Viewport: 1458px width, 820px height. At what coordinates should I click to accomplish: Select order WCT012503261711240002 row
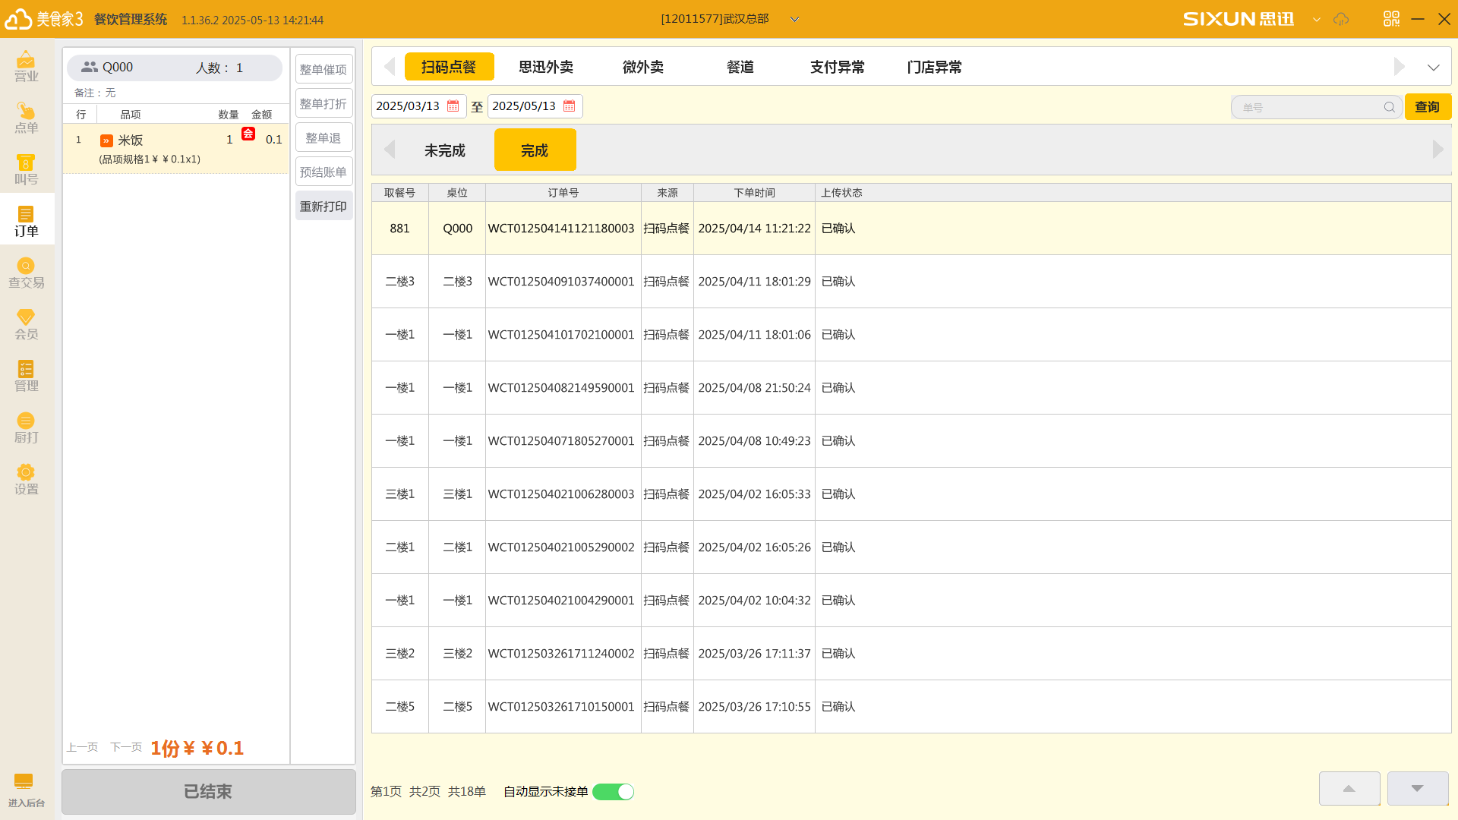tap(911, 654)
